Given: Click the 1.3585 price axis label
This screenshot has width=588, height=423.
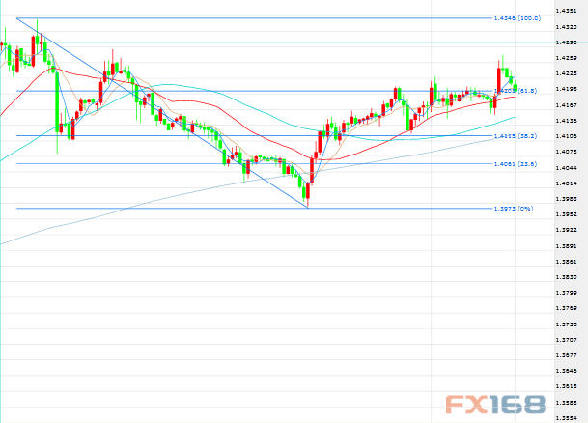Looking at the screenshot, I should click(566, 403).
